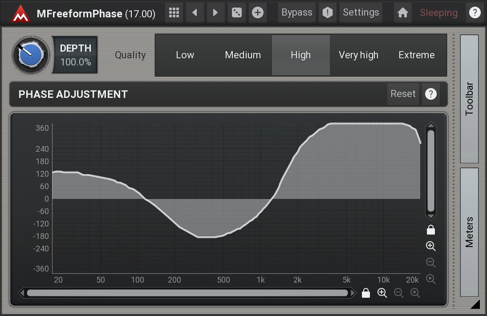The width and height of the screenshot is (487, 316).
Task: Expand the Meters side panel
Action: pos(469,232)
